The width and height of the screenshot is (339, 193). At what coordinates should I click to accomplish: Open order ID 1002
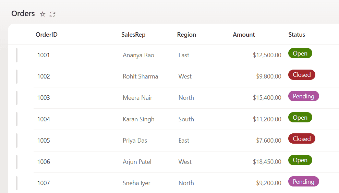[x=44, y=76]
